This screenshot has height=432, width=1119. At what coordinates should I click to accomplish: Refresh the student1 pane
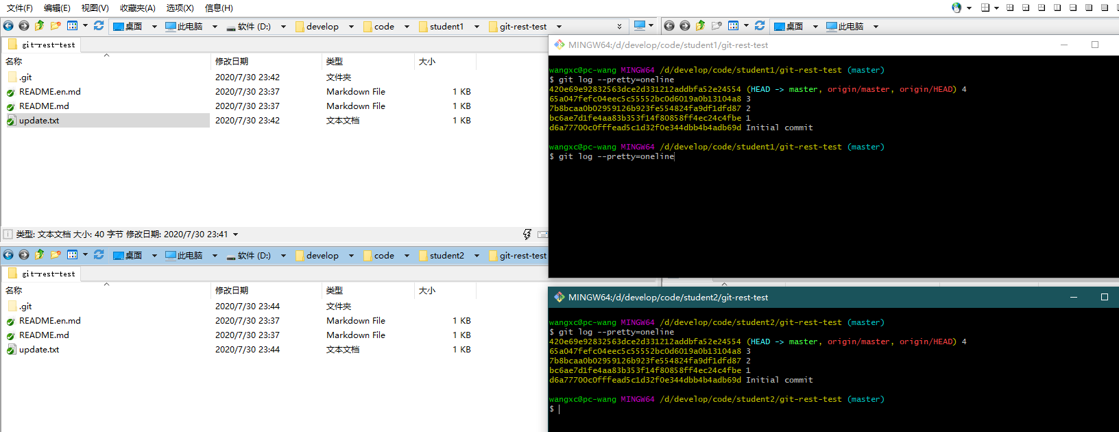pos(99,26)
